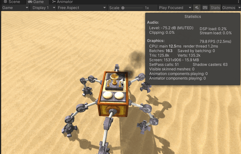The width and height of the screenshot is (241, 154).
Task: Toggle Gizmos display in Game view
Action: [228, 8]
